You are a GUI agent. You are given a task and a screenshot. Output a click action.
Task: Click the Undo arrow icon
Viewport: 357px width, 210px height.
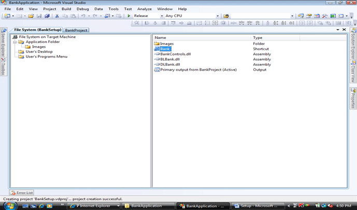[x=83, y=16]
